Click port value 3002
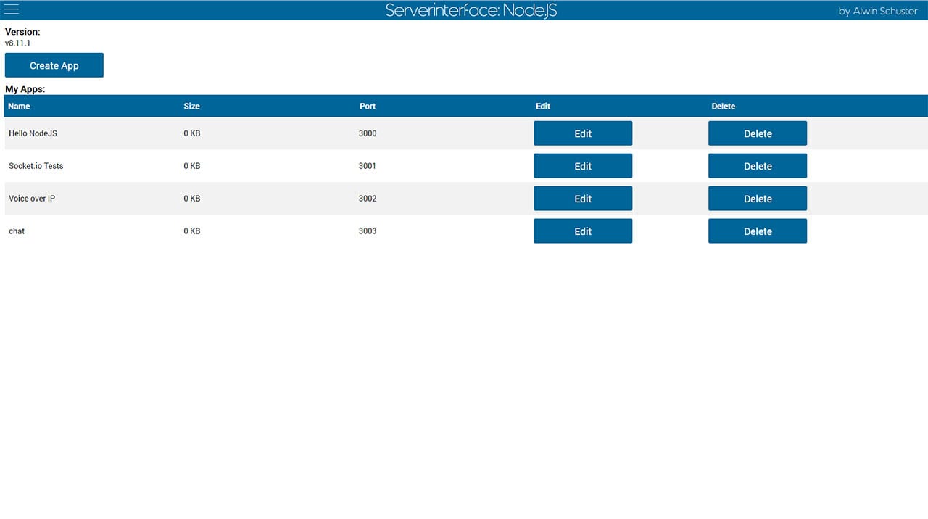The width and height of the screenshot is (928, 519). click(x=368, y=199)
